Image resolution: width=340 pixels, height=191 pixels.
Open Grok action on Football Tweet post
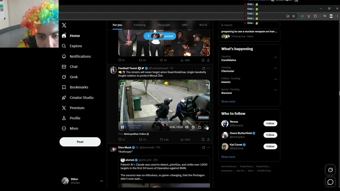[203, 68]
